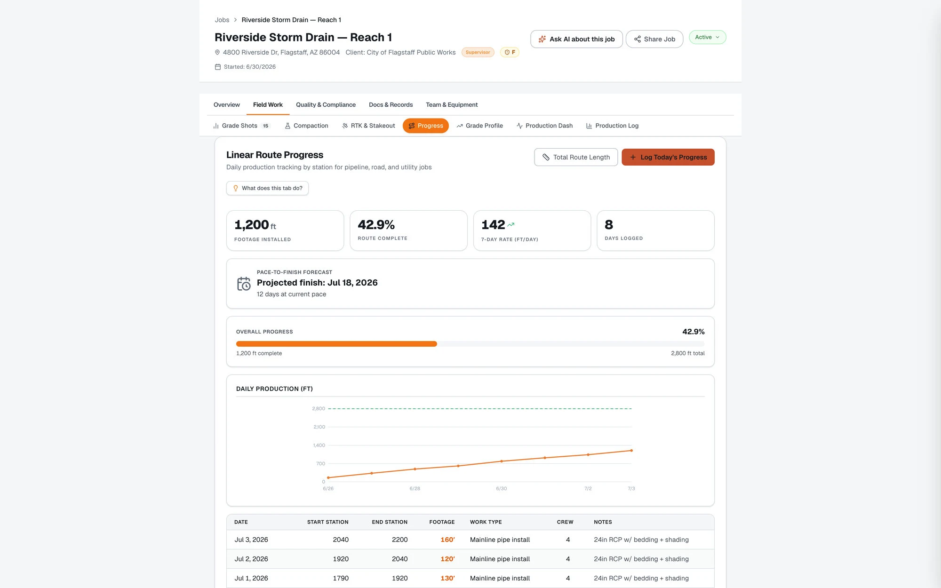Click the route icon in Progress pill

coord(412,126)
